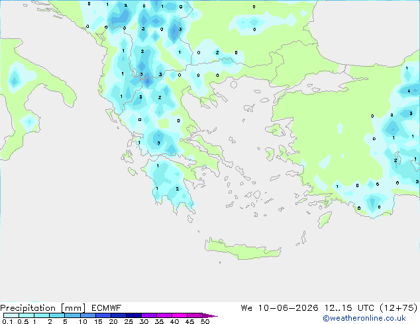420x324 pixels.
Task: Click the 40 legend scale label
Action: [174, 321]
